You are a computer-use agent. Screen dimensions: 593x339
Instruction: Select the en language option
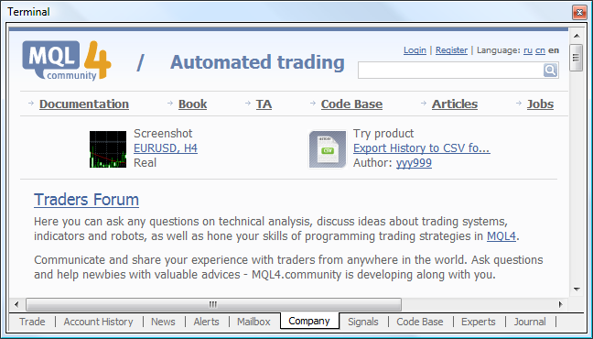554,50
